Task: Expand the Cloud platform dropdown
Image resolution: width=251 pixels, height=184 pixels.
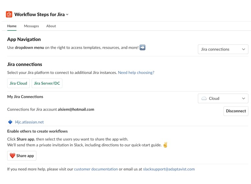Action: (223, 98)
